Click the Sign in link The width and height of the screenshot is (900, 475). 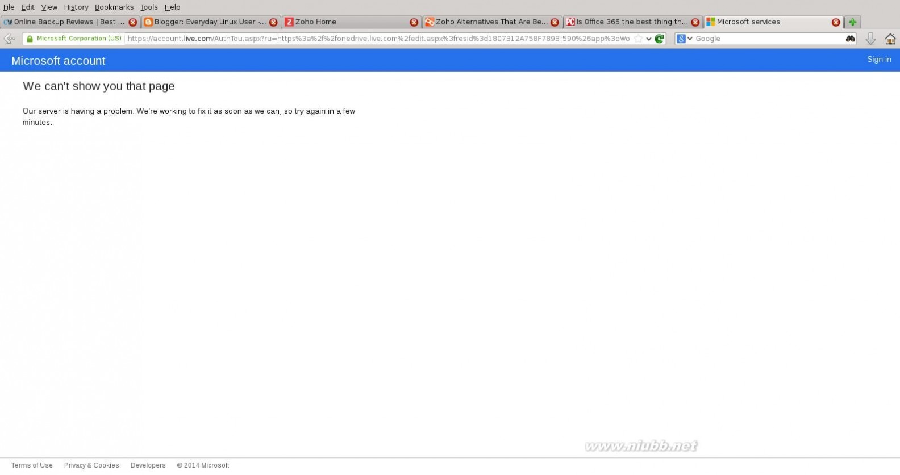pos(879,59)
